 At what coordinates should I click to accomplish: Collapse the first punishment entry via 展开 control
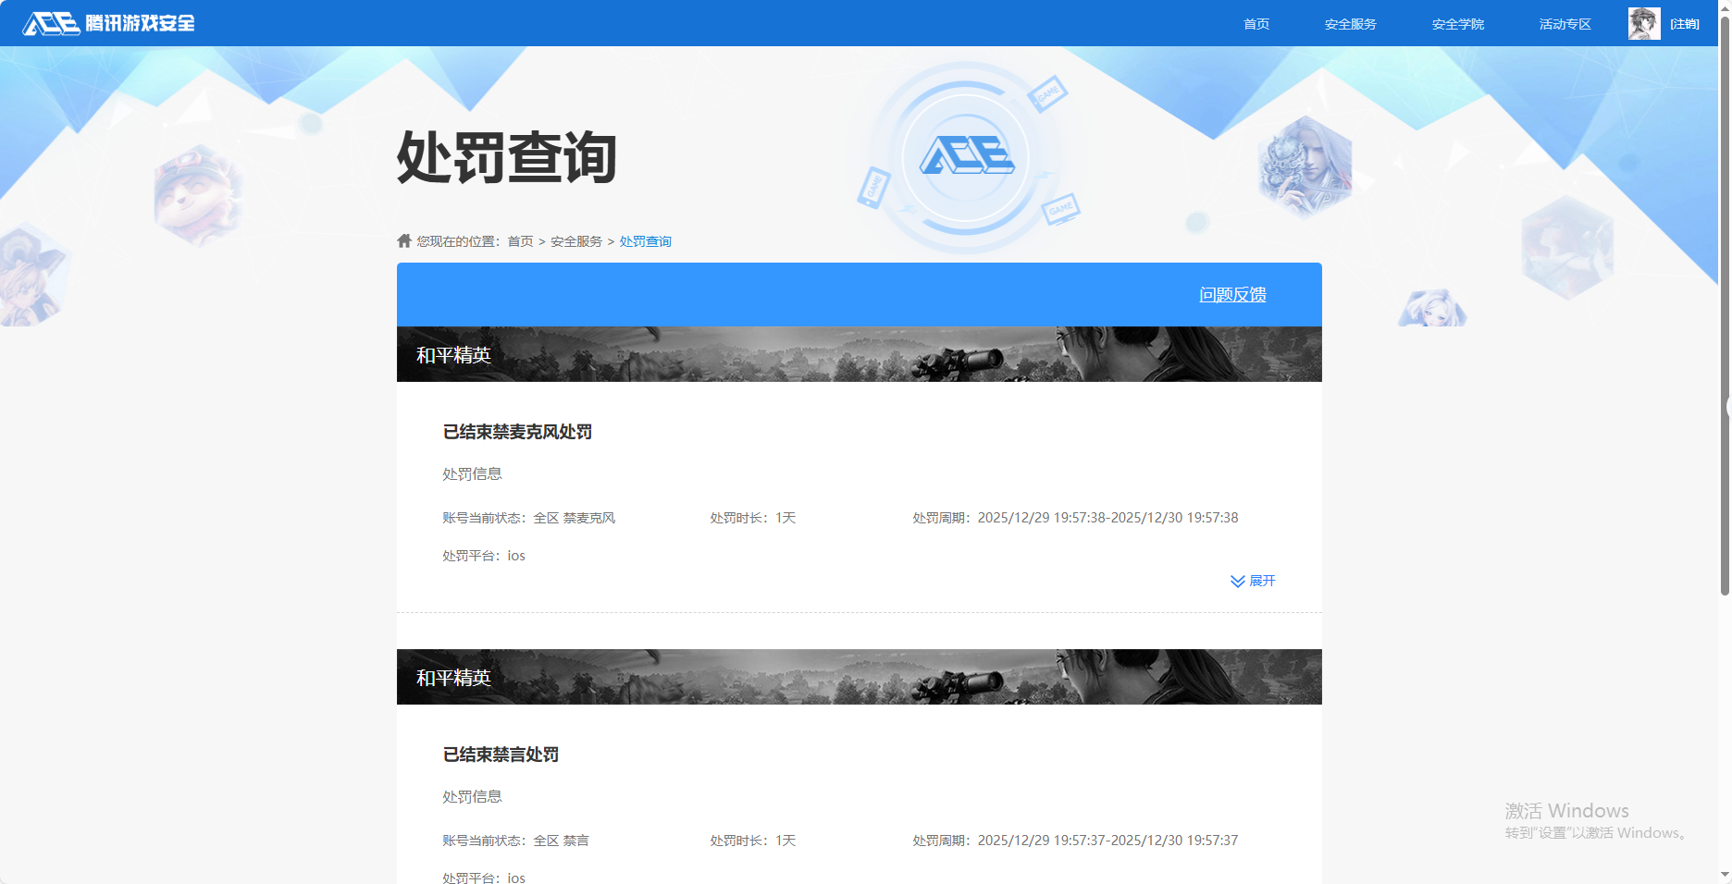(1262, 581)
